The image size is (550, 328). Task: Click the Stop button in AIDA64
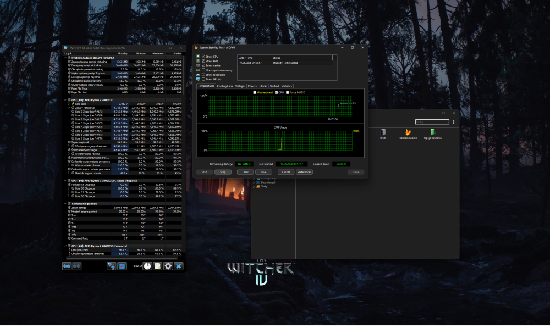[223, 172]
